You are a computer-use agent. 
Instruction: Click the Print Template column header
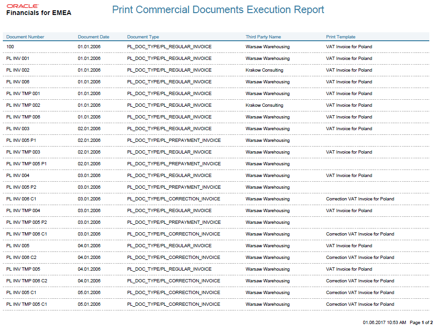tap(341, 37)
